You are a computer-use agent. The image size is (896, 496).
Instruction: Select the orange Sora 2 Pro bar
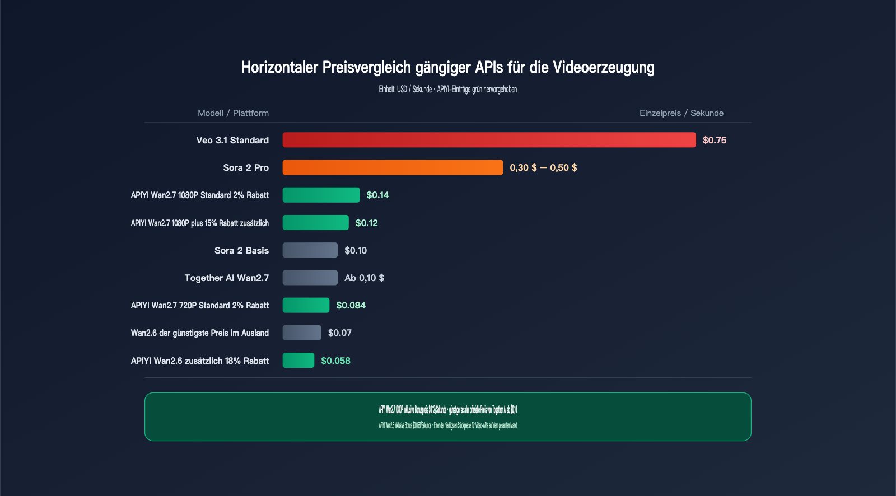tap(393, 167)
